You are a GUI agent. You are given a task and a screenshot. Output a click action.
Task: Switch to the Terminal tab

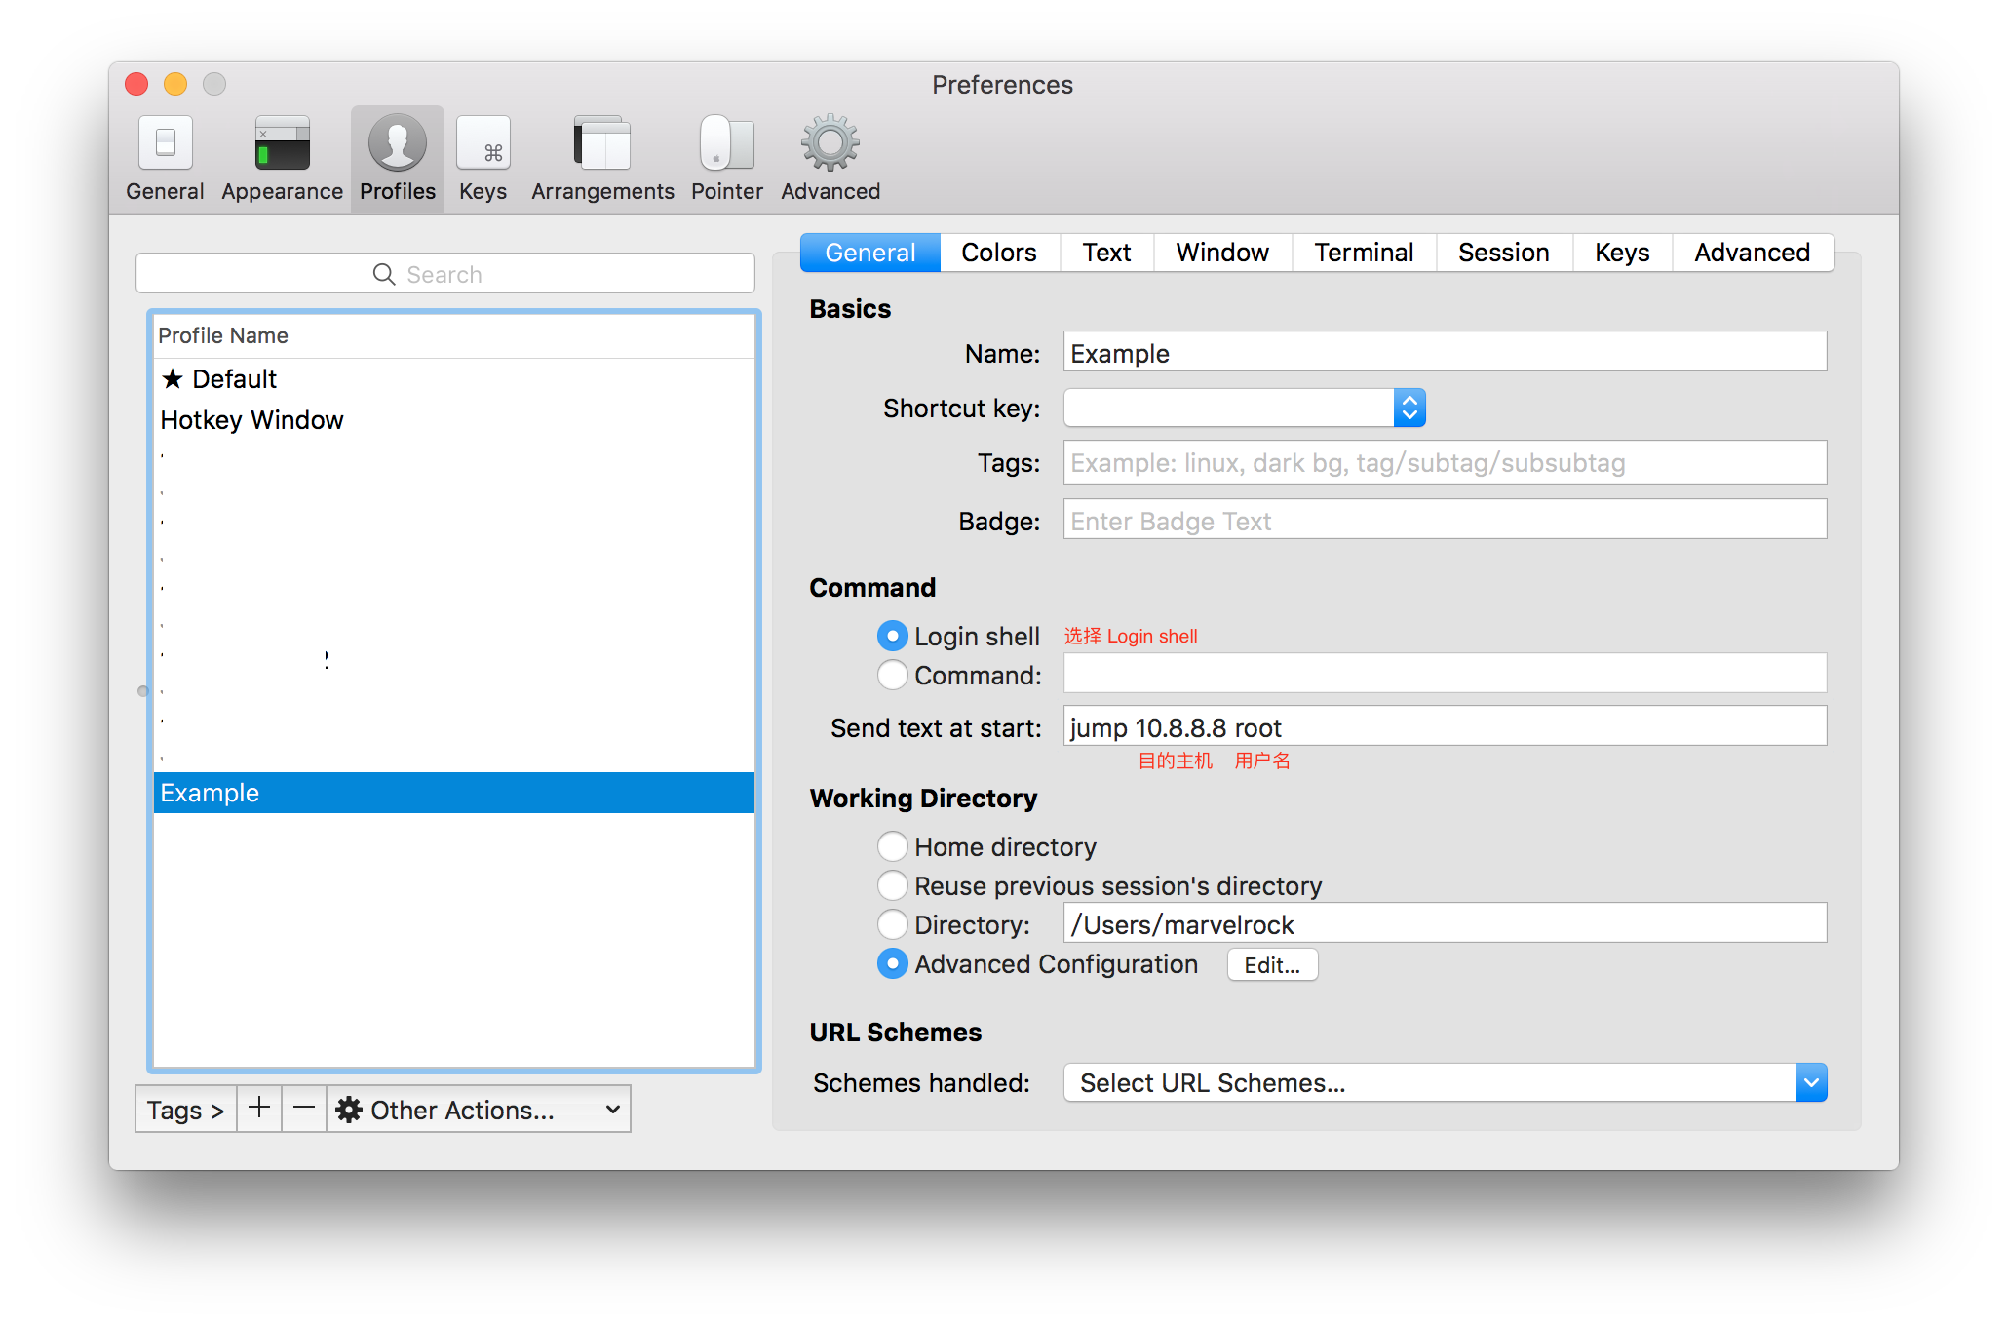1365,253
